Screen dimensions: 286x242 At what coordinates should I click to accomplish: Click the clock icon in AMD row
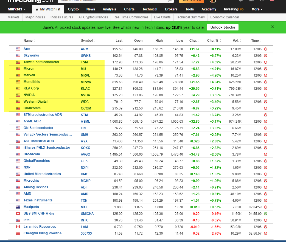tap(266, 194)
